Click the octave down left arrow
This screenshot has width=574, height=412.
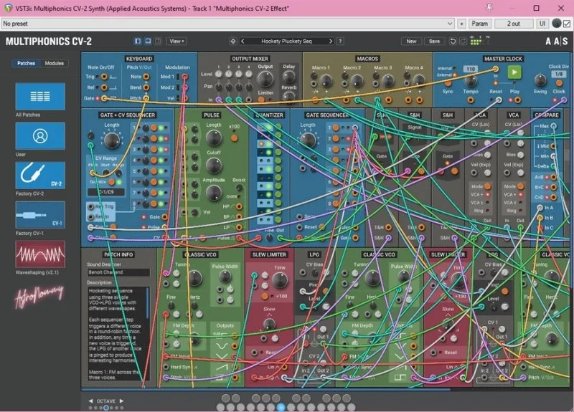90,401
